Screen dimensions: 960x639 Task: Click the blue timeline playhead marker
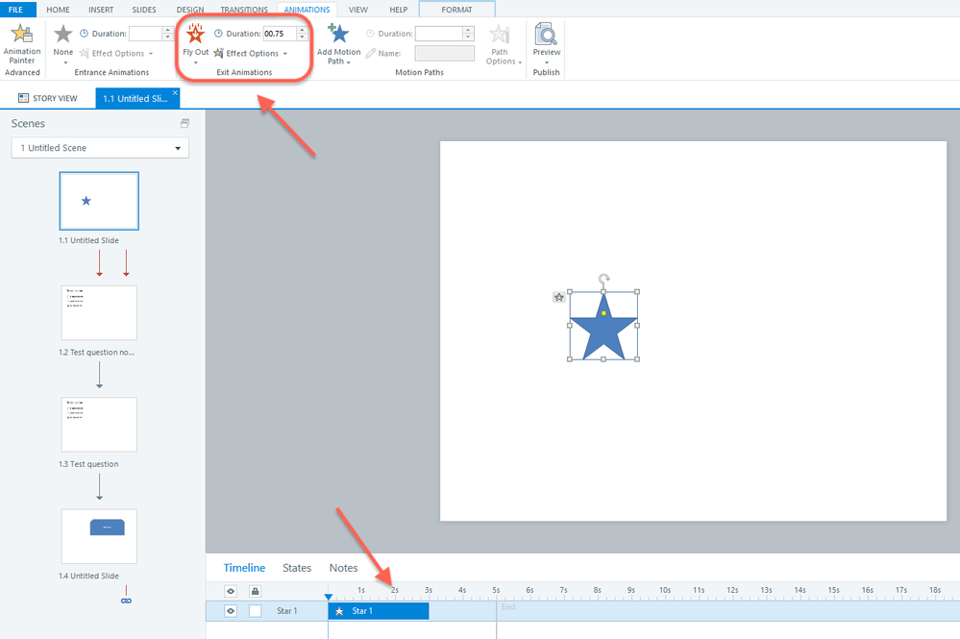click(x=328, y=597)
